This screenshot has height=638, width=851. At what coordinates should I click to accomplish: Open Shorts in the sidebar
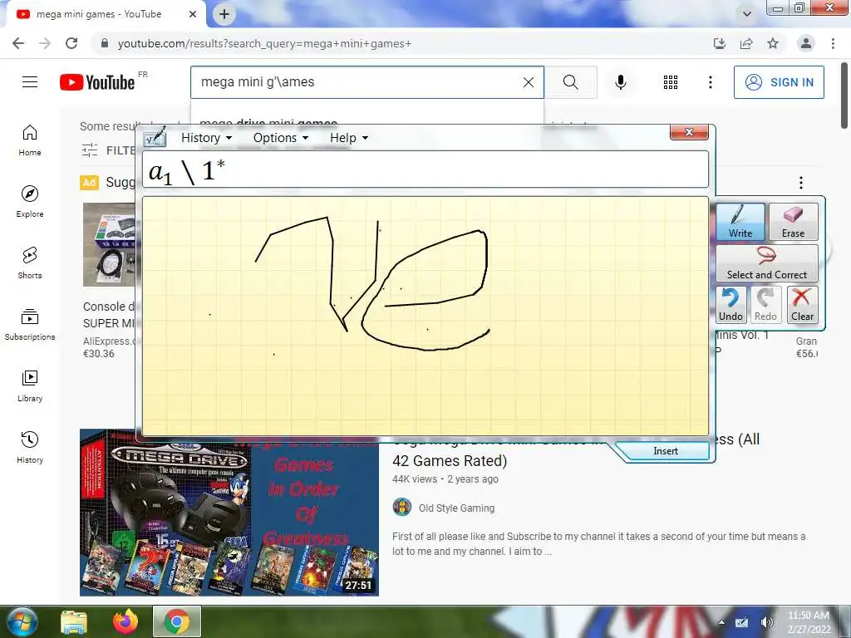coord(30,263)
